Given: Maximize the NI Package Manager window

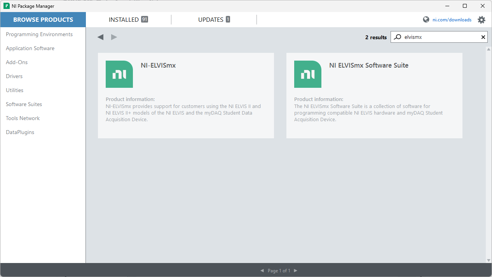Looking at the screenshot, I should point(465,6).
